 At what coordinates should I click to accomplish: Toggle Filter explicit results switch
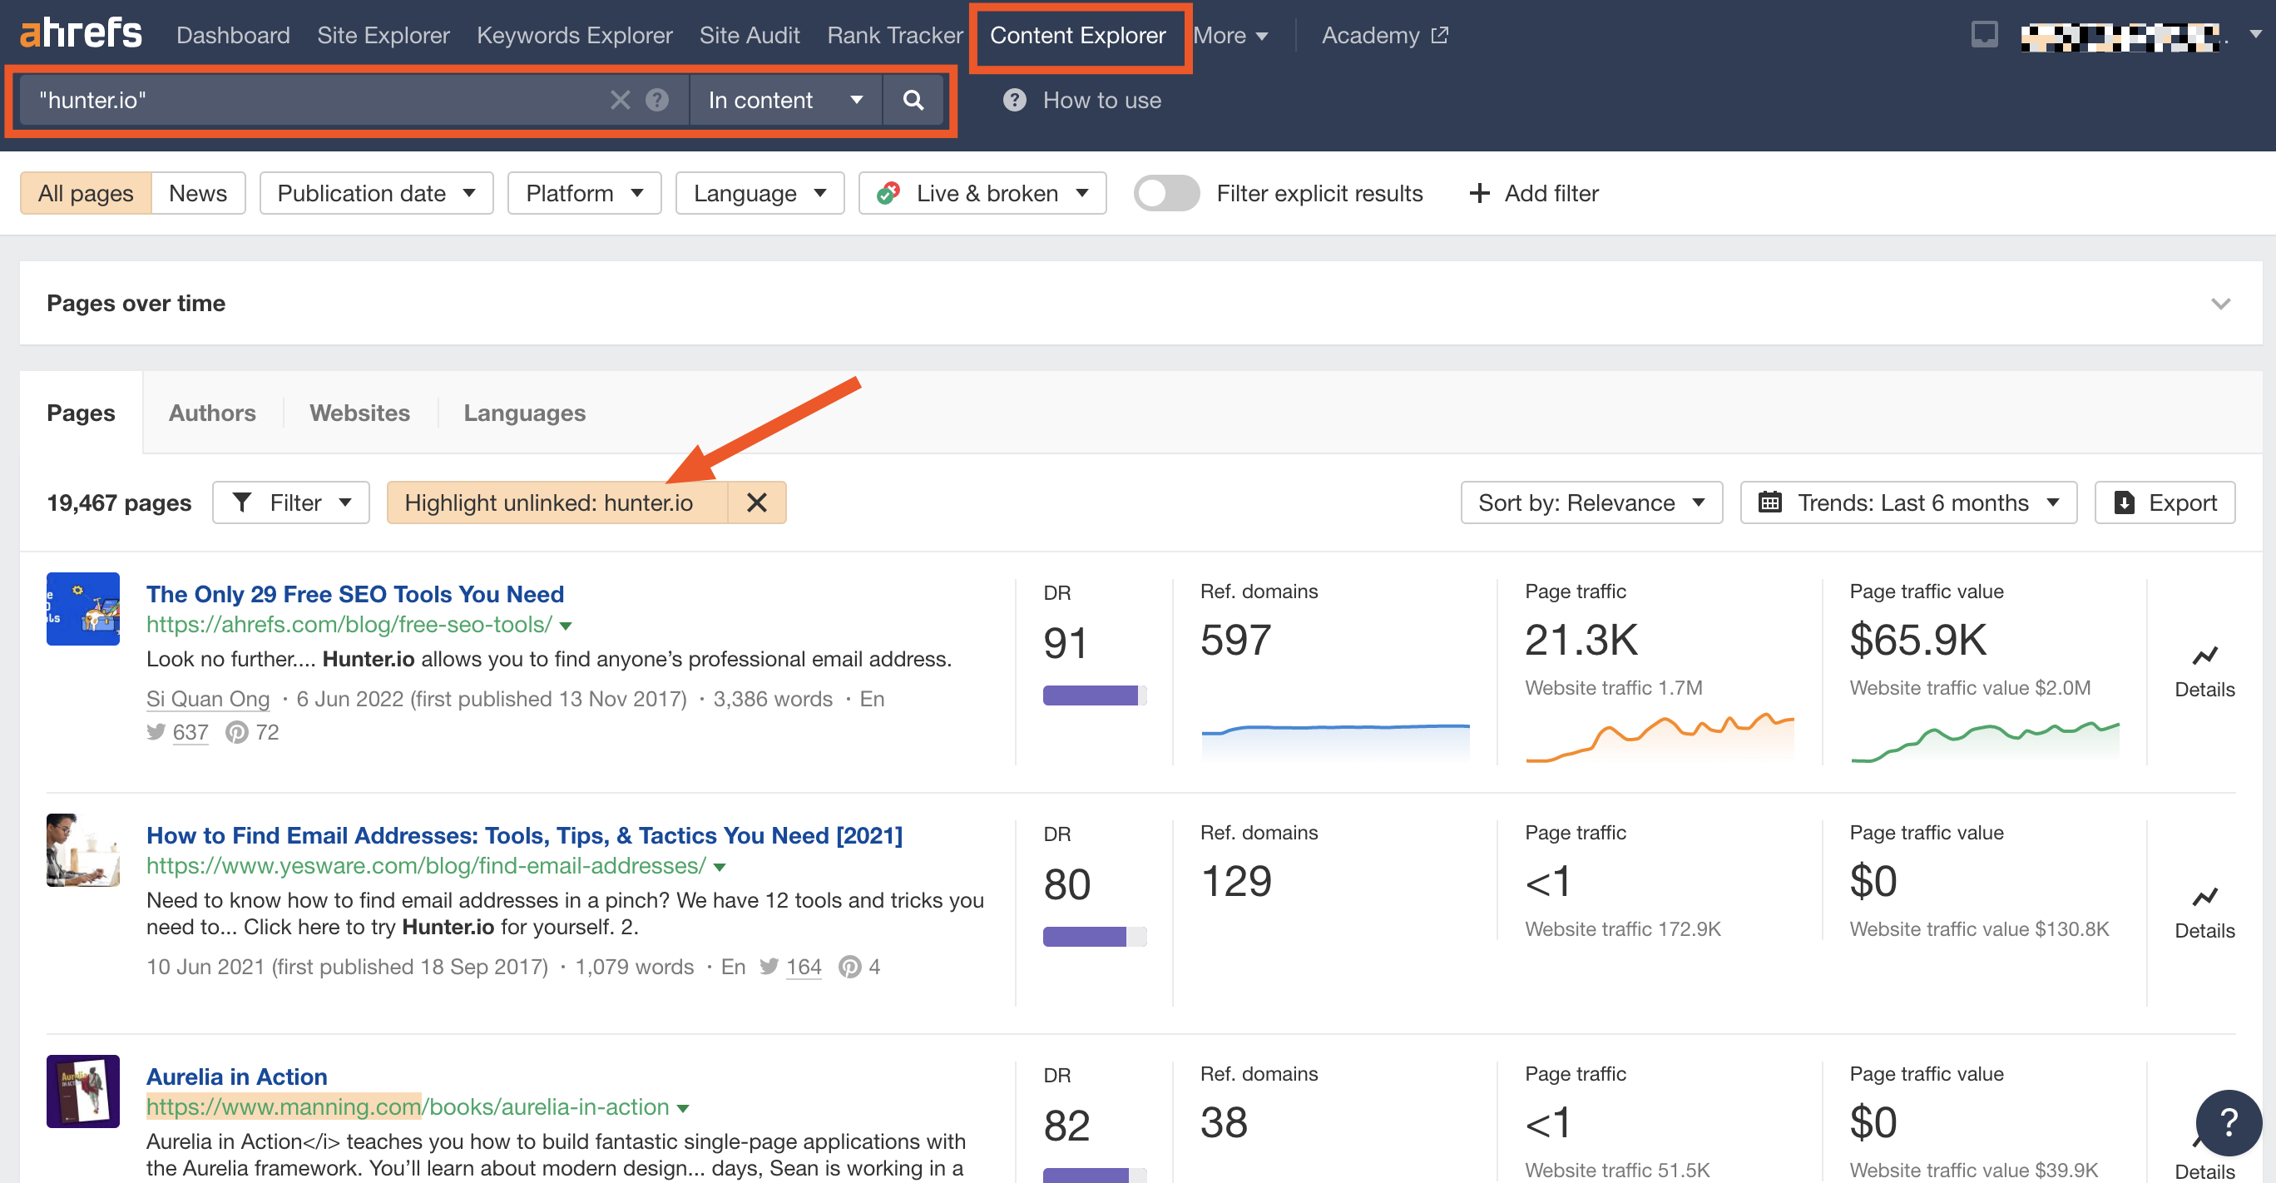[1165, 193]
